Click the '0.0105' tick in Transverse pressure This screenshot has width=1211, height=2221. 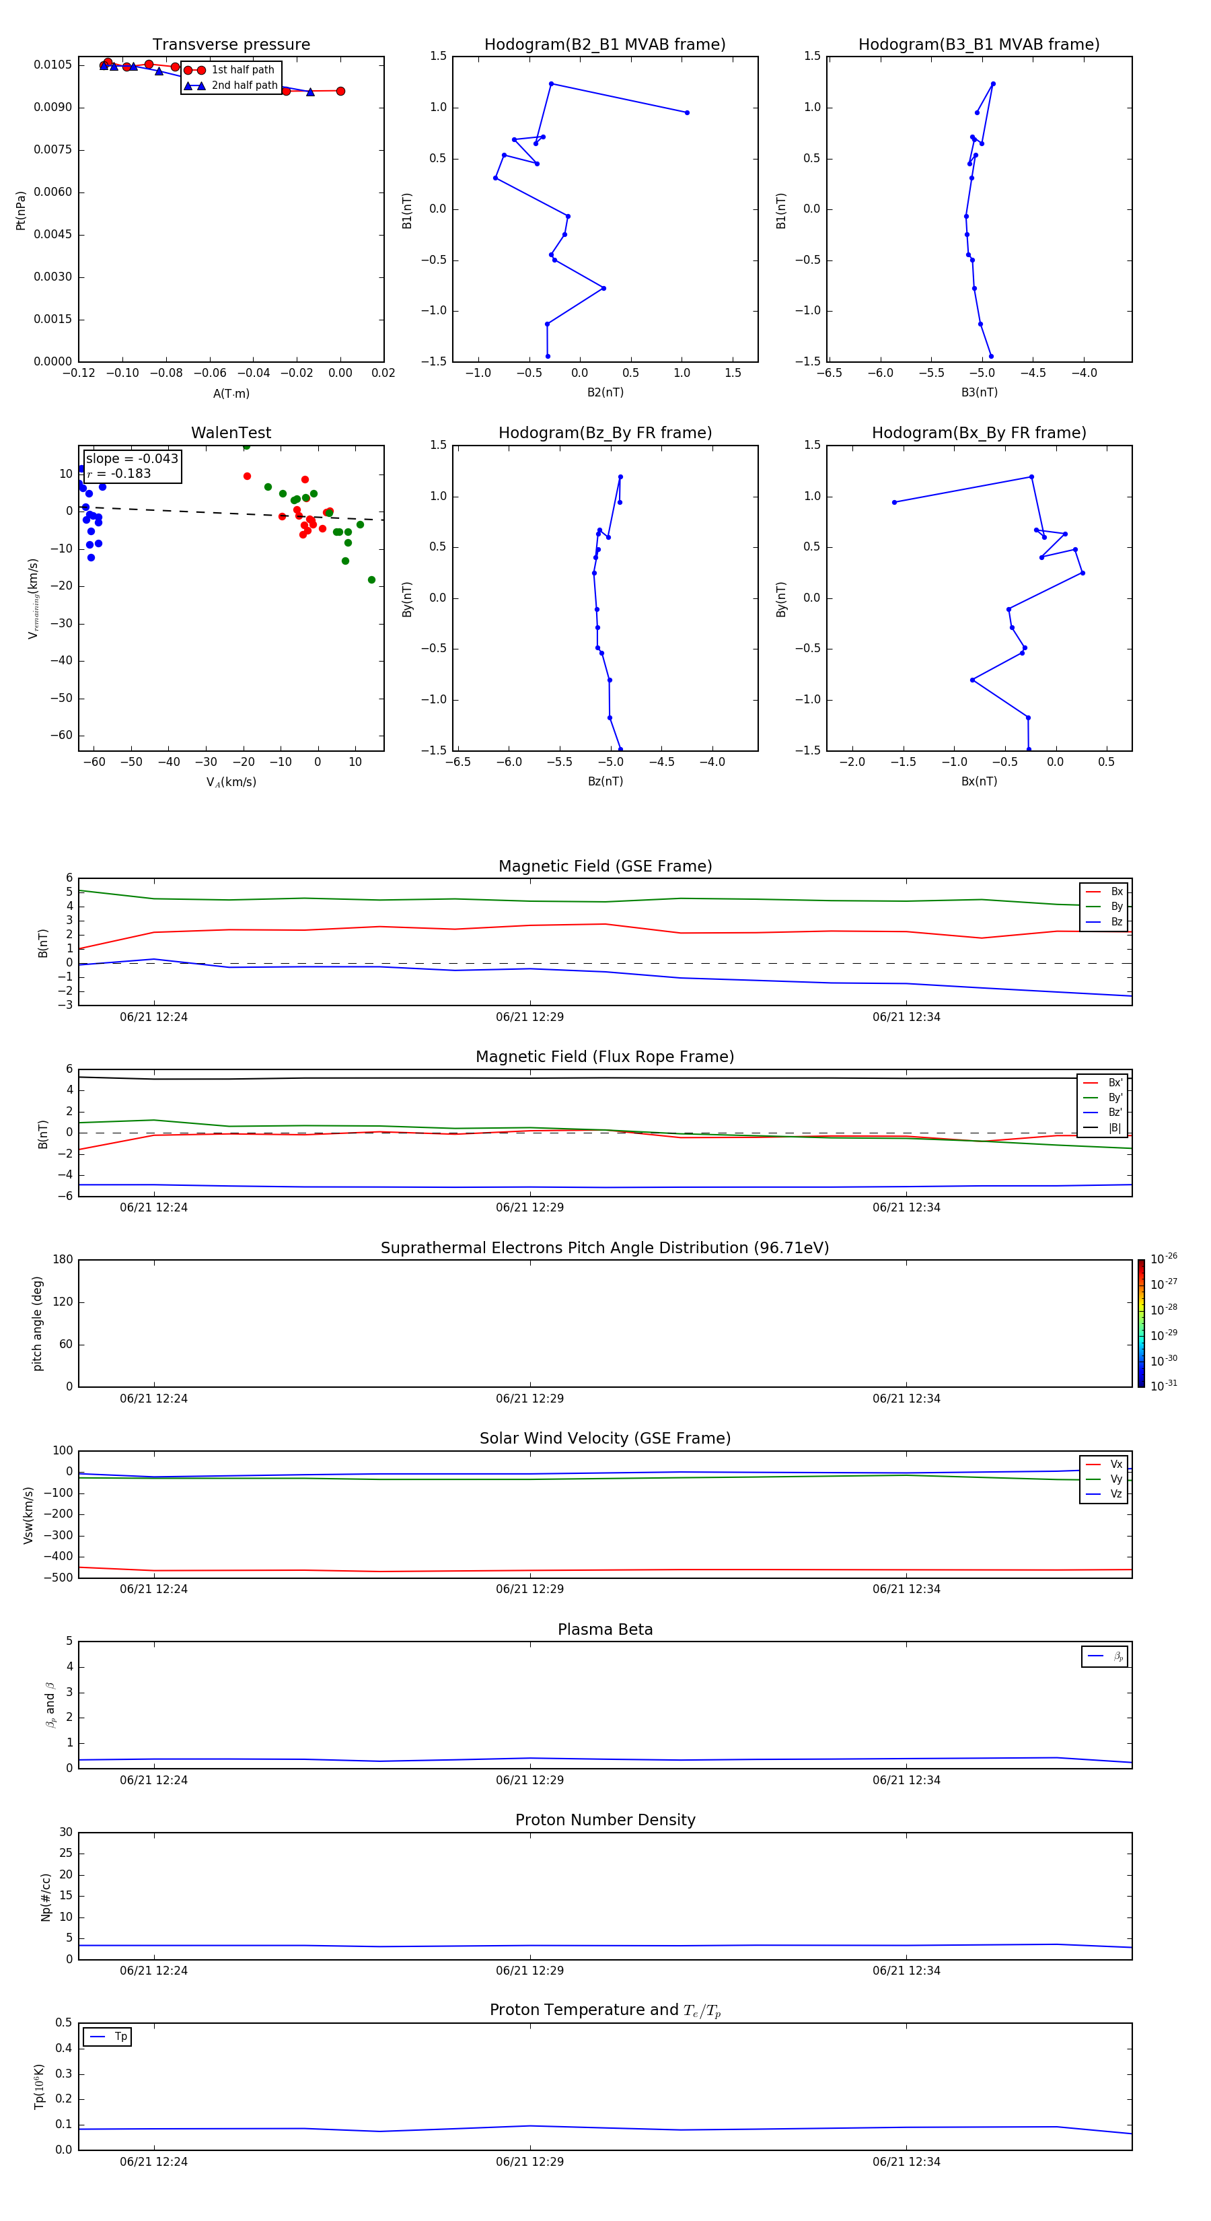click(x=52, y=65)
